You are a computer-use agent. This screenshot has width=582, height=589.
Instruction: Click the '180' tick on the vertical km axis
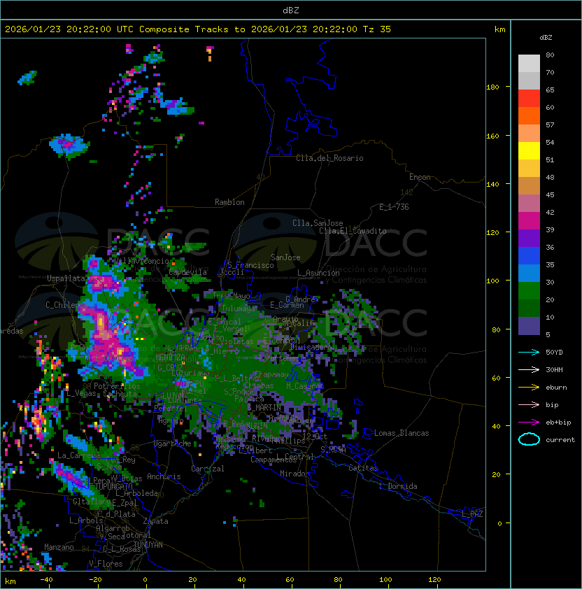coord(492,87)
